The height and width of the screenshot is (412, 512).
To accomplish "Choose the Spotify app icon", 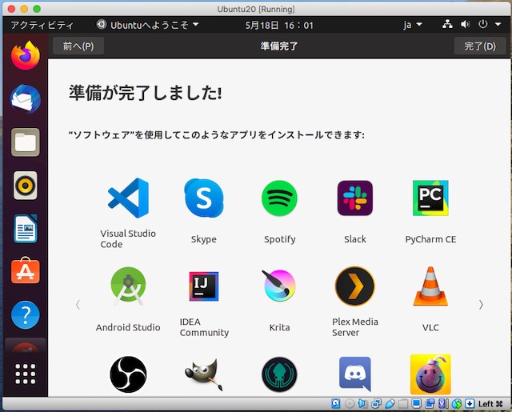I will pyautogui.click(x=279, y=198).
